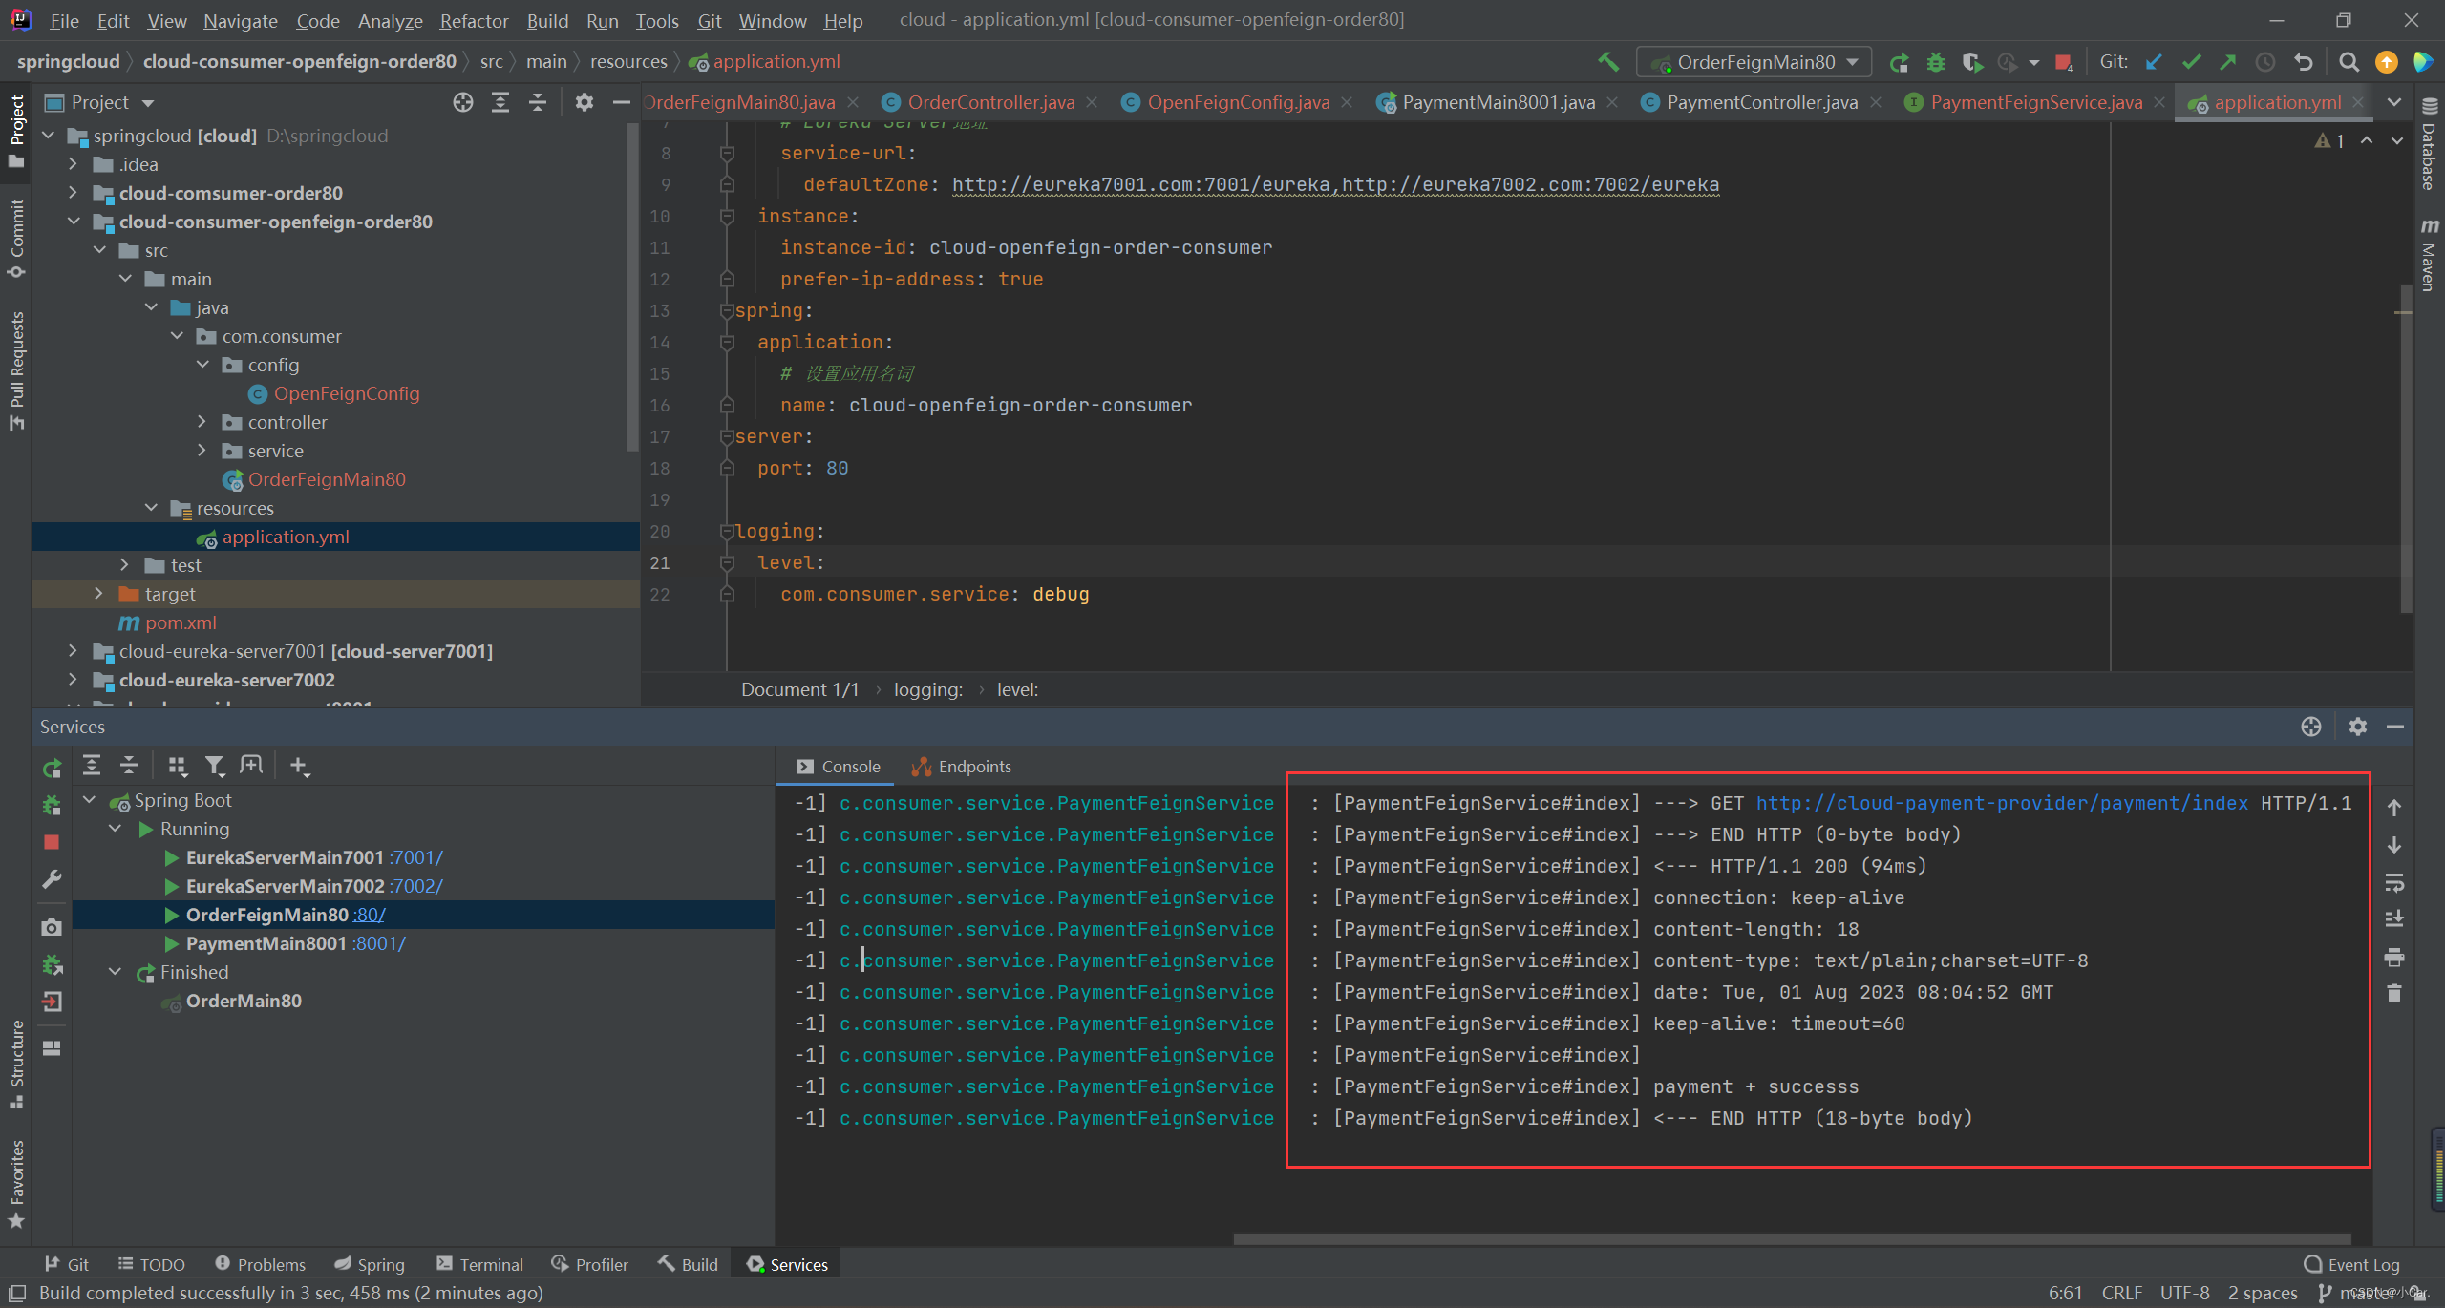Switch to the OrderController.java editor tab
Screen dimensions: 2445x1308
[990, 102]
